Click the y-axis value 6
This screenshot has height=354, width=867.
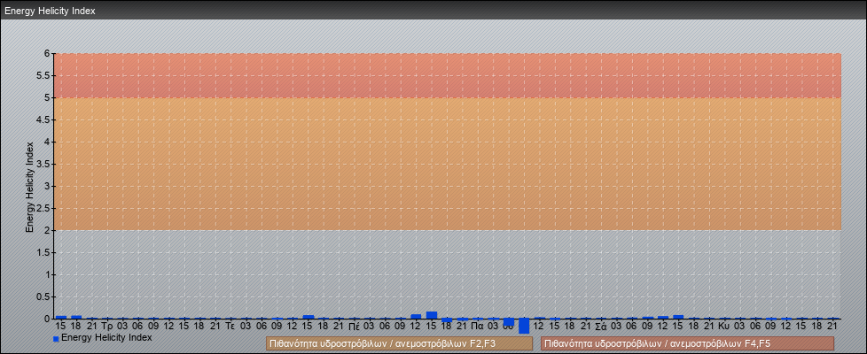click(48, 54)
